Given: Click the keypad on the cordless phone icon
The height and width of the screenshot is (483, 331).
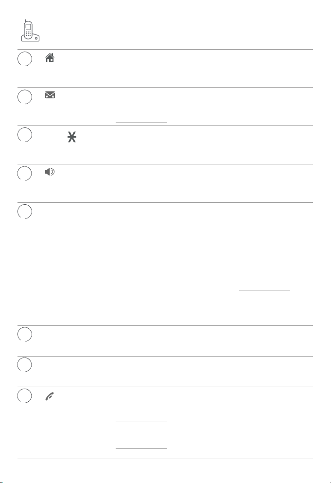Looking at the screenshot, I should point(28,34).
